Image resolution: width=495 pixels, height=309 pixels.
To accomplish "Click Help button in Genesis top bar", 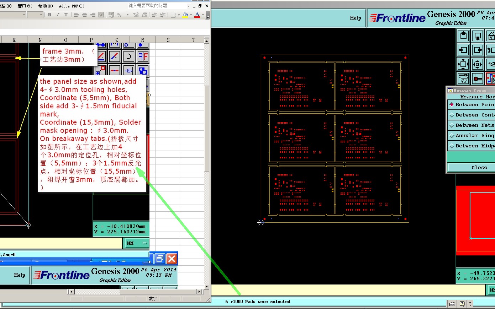I will click(x=355, y=18).
